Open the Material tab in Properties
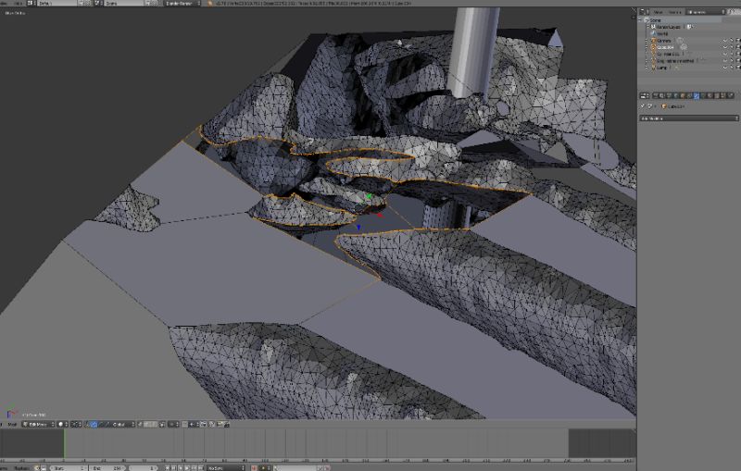The image size is (741, 471). pos(710,96)
